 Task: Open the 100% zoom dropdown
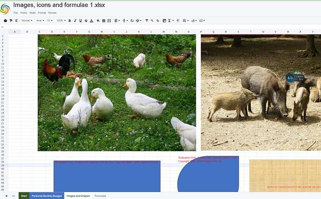(60, 20)
